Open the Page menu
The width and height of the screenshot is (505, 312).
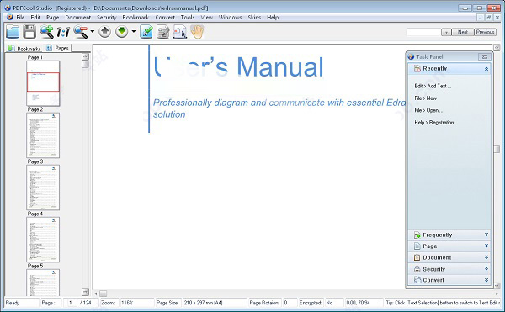52,17
